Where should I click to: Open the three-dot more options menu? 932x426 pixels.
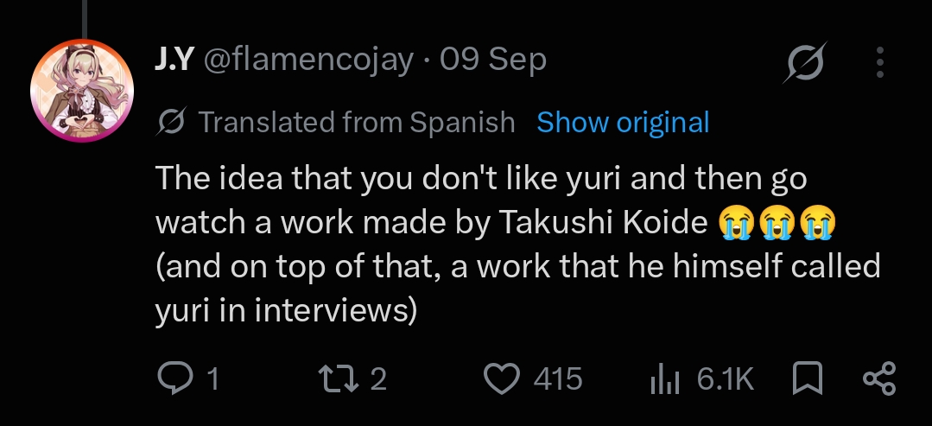click(880, 62)
